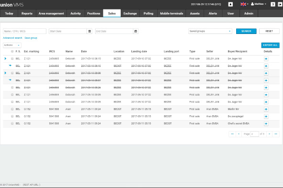Focus the Name / CFR / IRCS field

pos(24,31)
